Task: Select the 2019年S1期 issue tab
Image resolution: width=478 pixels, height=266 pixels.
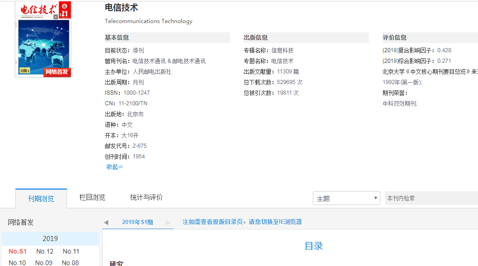Action: (137, 222)
